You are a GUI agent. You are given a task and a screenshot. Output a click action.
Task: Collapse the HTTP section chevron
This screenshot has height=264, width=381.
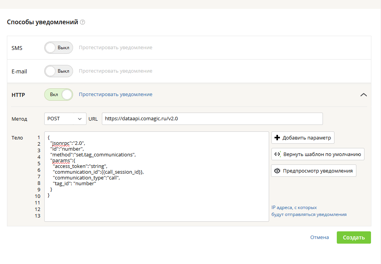pos(363,95)
